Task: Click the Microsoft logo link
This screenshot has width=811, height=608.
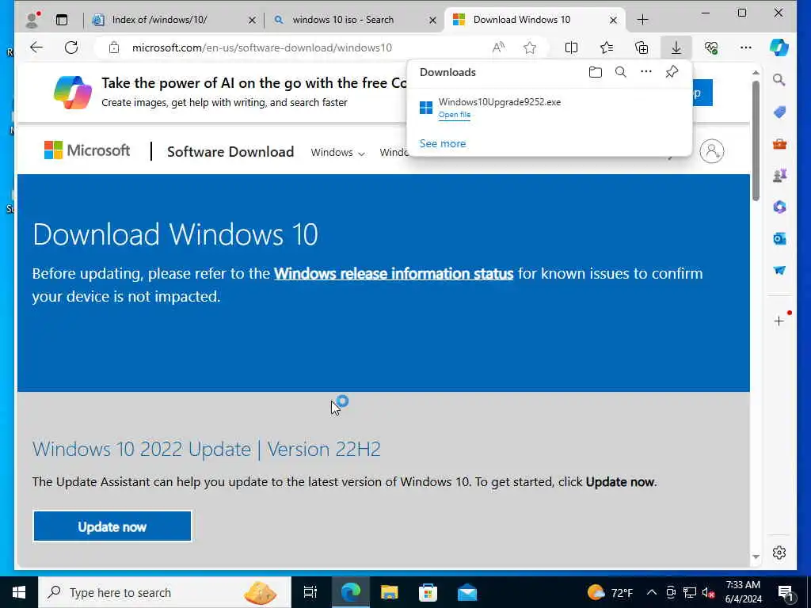Action: [87, 150]
